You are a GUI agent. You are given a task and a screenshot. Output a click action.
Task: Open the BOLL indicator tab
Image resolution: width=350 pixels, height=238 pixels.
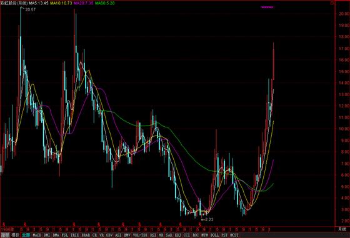tap(214, 235)
